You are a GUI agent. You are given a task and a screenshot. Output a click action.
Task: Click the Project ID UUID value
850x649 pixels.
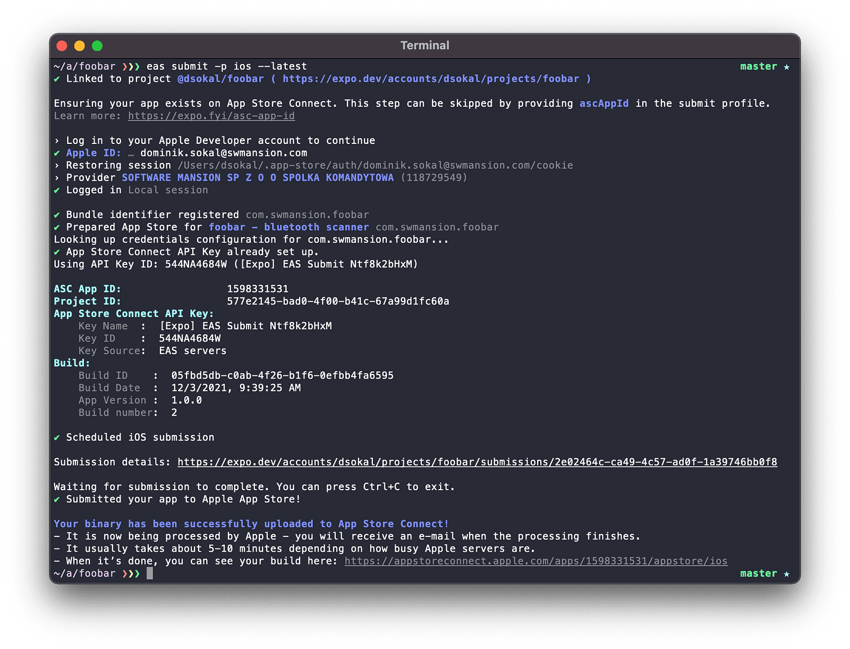(337, 301)
